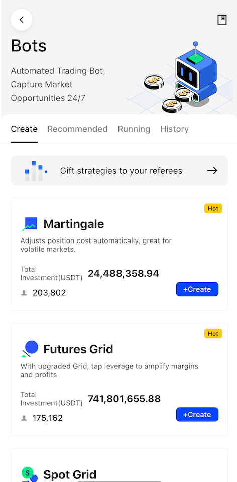Open Gift strategies to your referees banner
Viewport: 237px width, 482px height.
120,171
